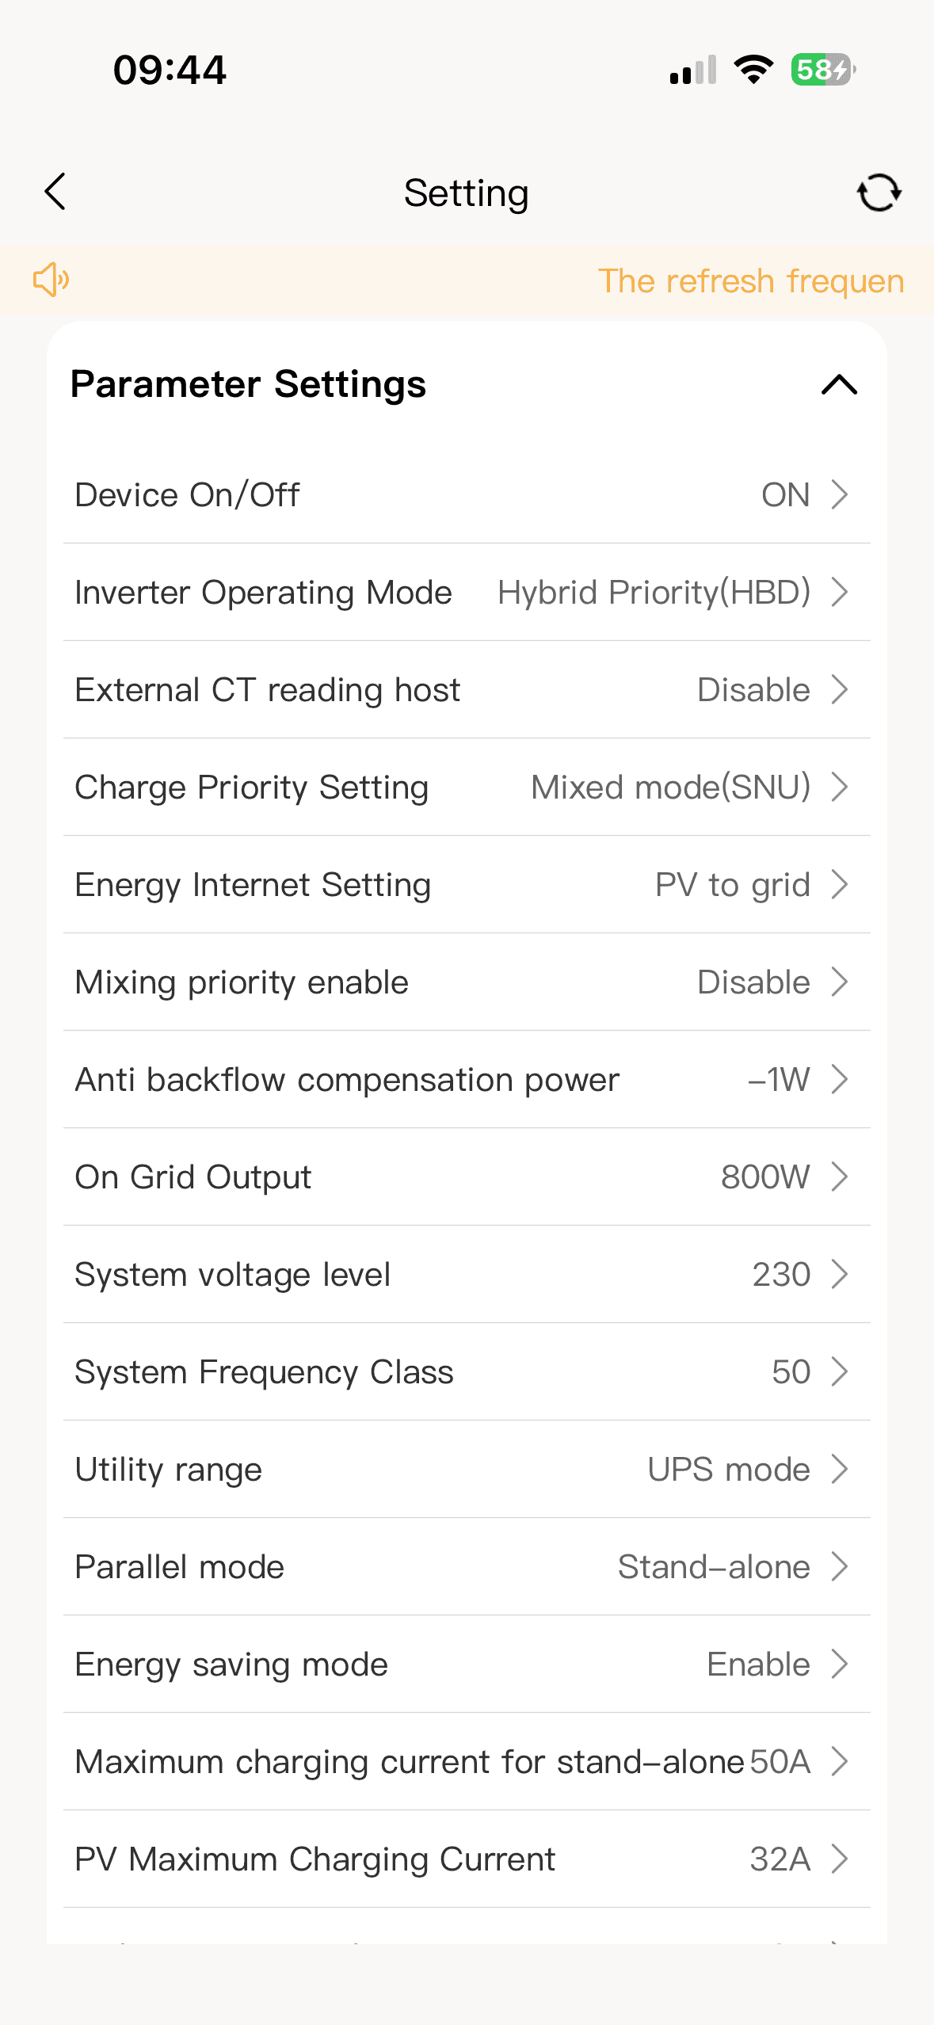Tap the Energy saving mode chevron
The height and width of the screenshot is (2025, 934).
840,1664
